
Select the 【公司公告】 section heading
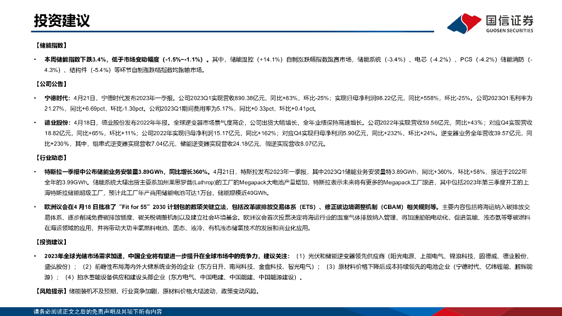click(51, 84)
